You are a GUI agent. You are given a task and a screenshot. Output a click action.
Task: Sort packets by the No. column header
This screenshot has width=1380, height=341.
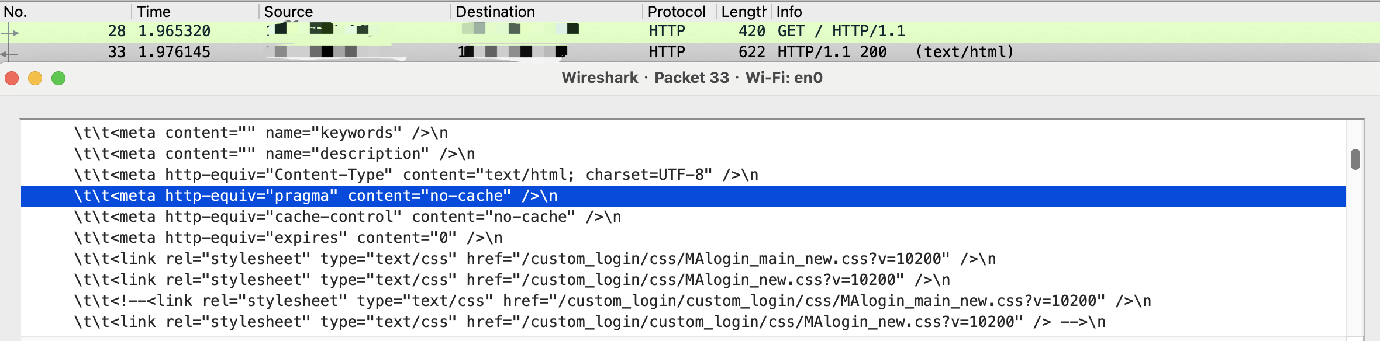tap(16, 12)
